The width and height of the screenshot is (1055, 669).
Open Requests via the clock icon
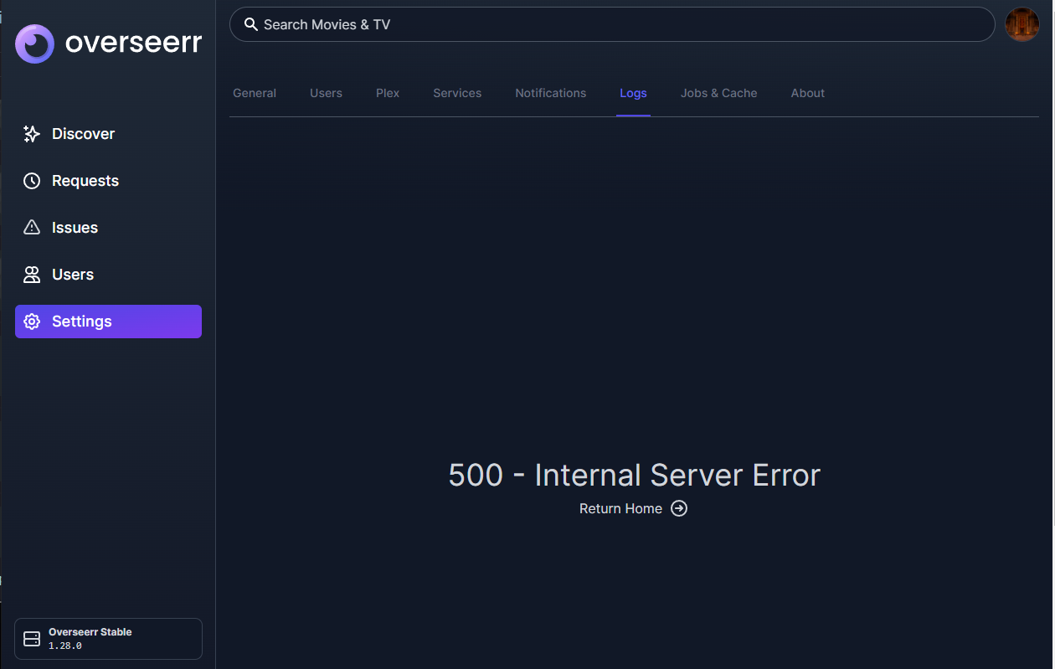point(31,180)
